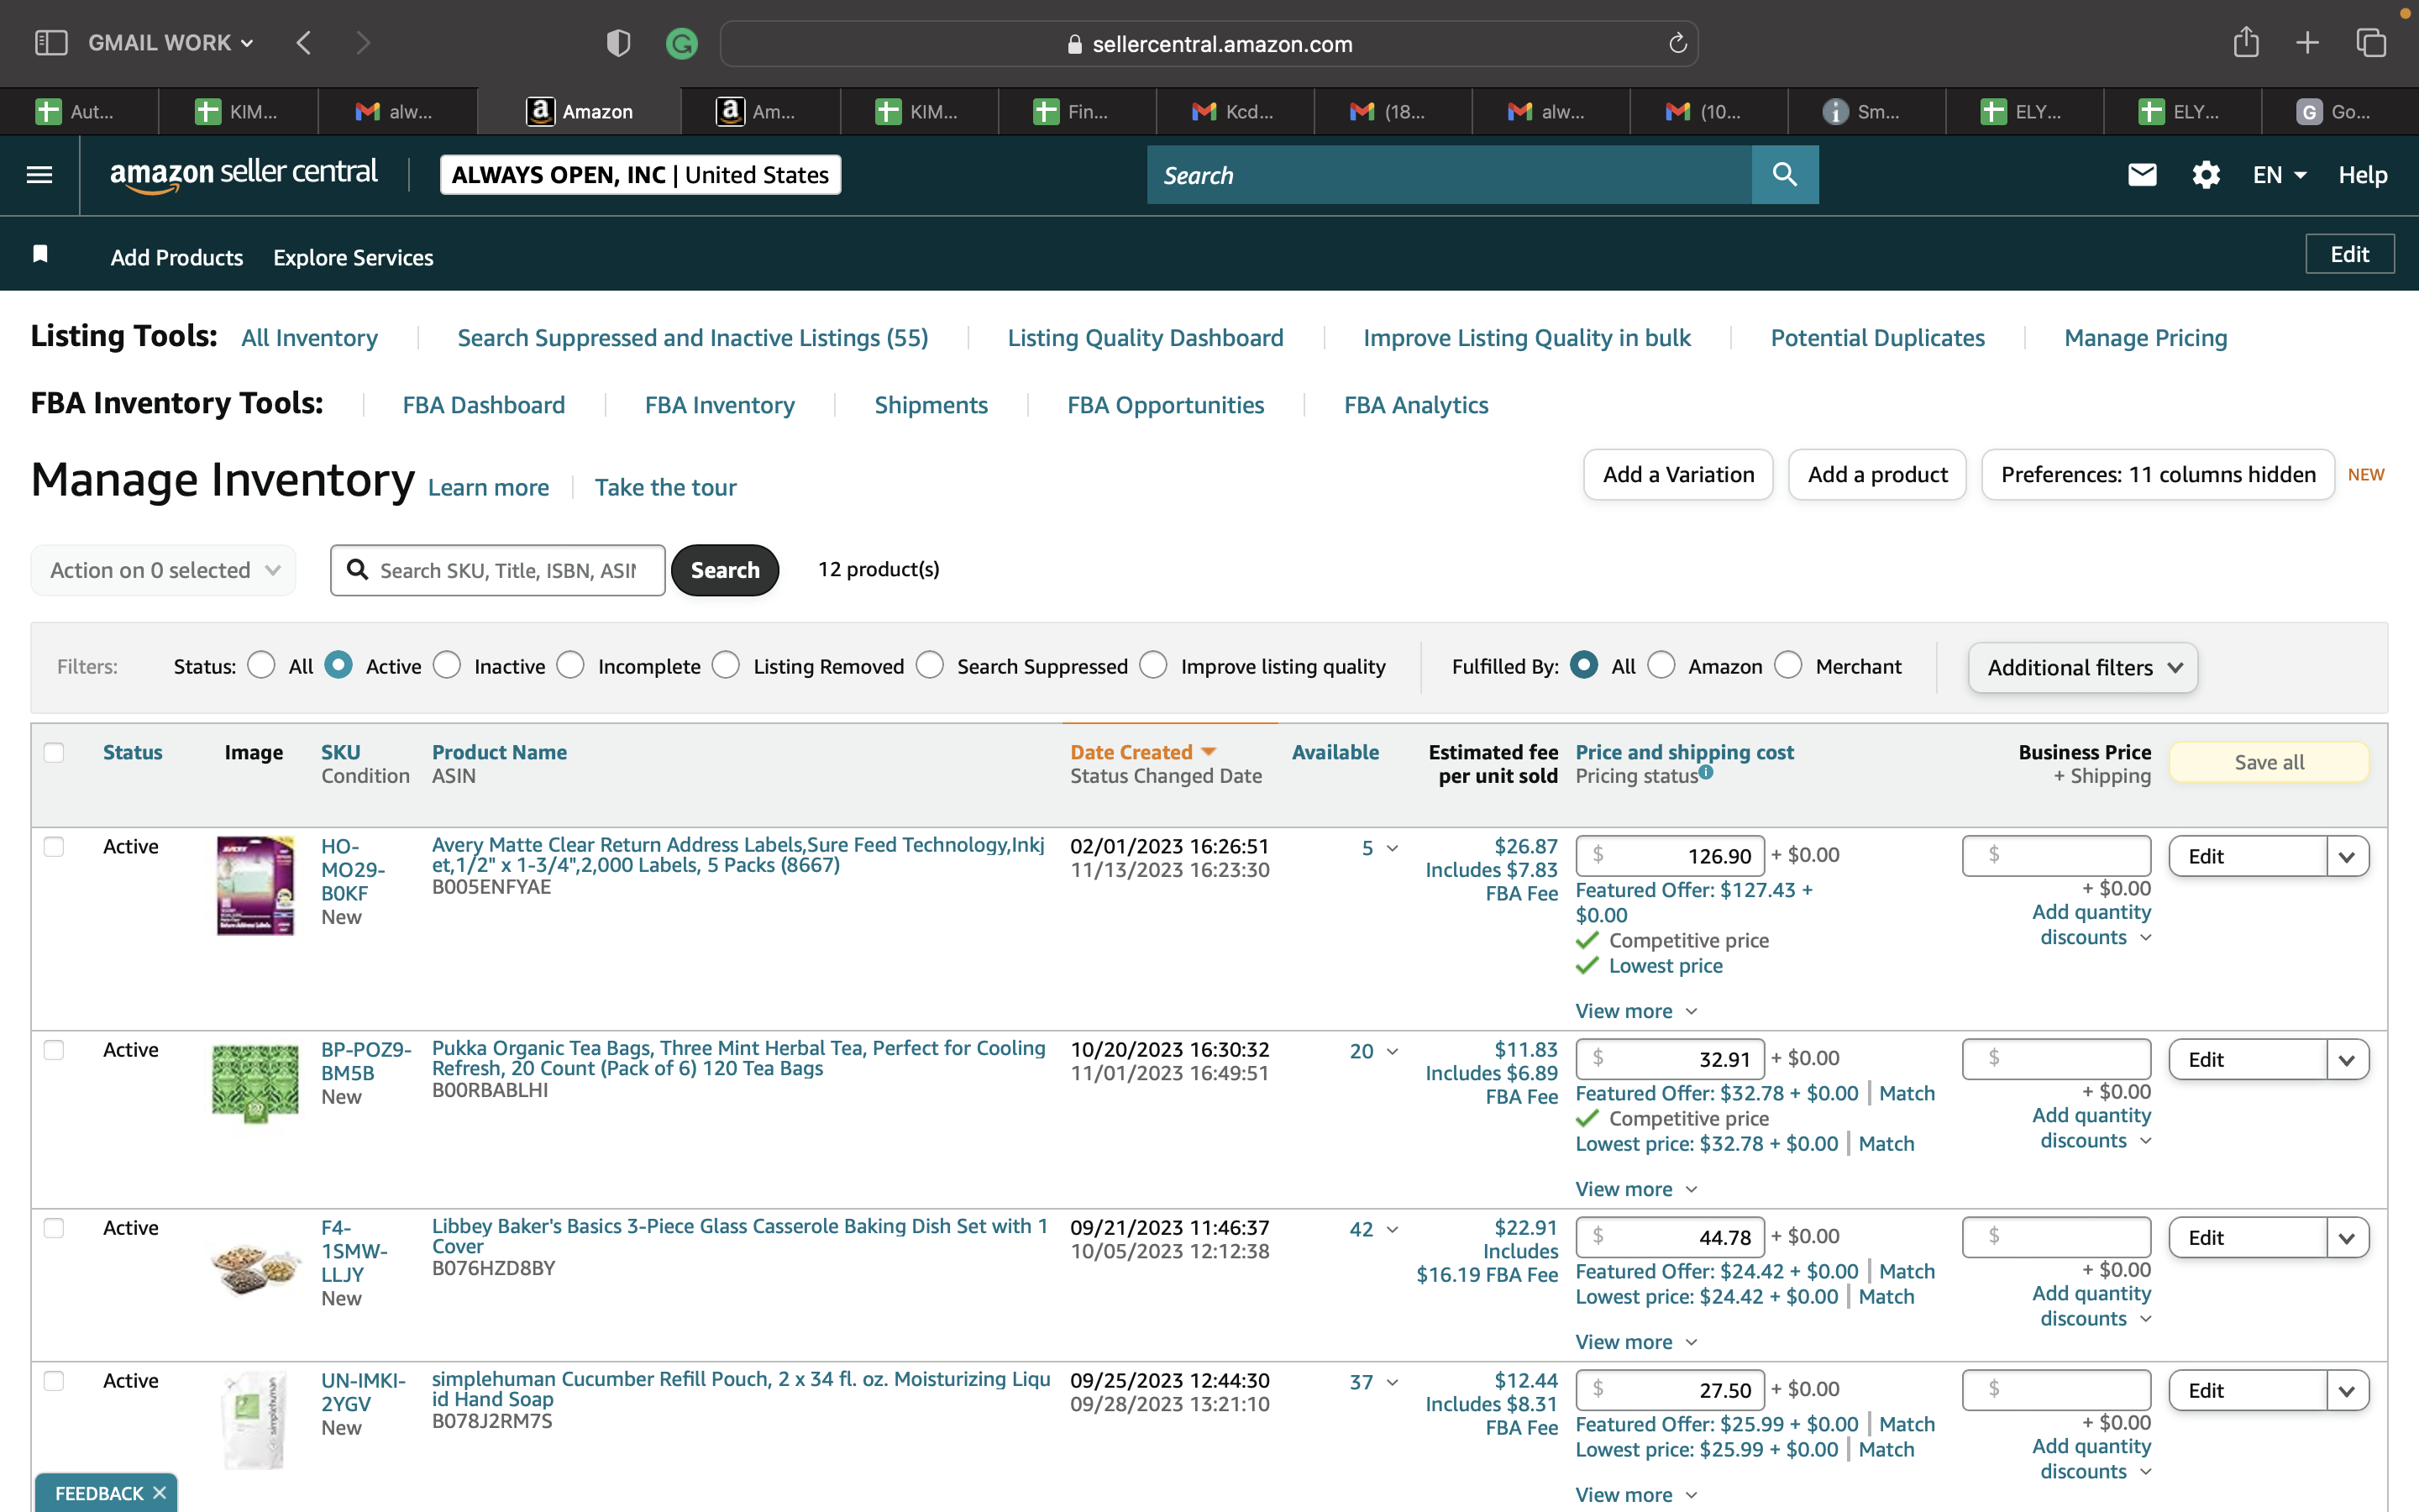Select the Inactive status radio button
The width and height of the screenshot is (2419, 1512).
447,665
